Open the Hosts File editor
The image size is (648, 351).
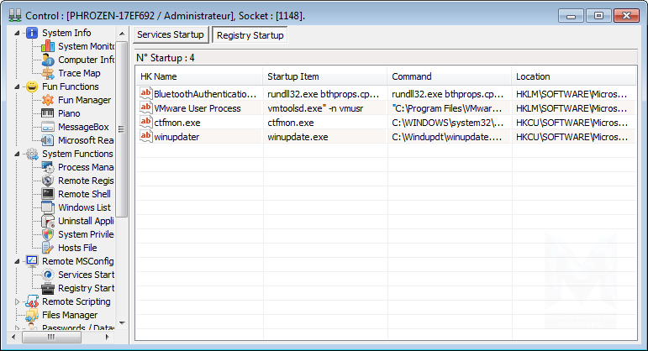click(76, 248)
